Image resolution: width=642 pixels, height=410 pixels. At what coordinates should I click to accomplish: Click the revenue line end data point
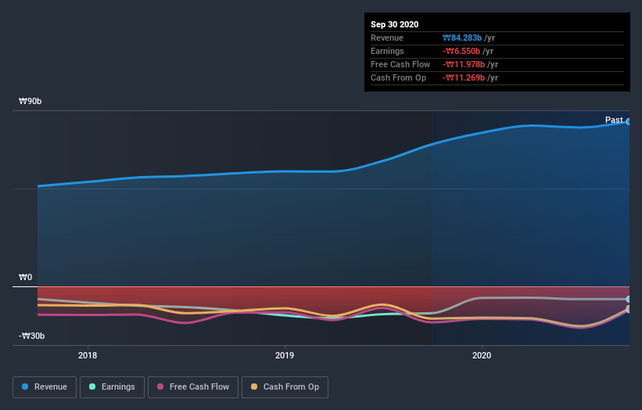point(629,121)
